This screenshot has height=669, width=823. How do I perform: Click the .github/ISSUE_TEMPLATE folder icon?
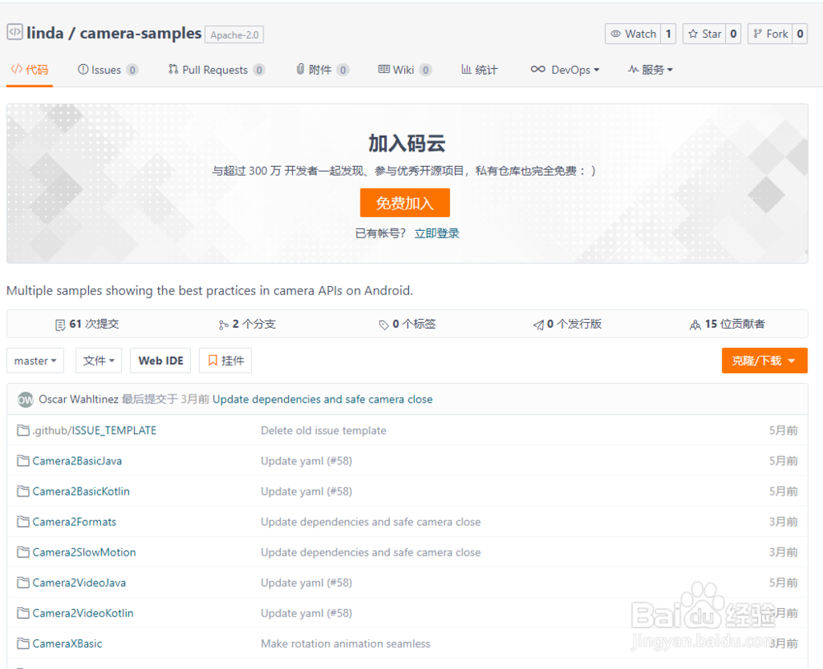(23, 431)
